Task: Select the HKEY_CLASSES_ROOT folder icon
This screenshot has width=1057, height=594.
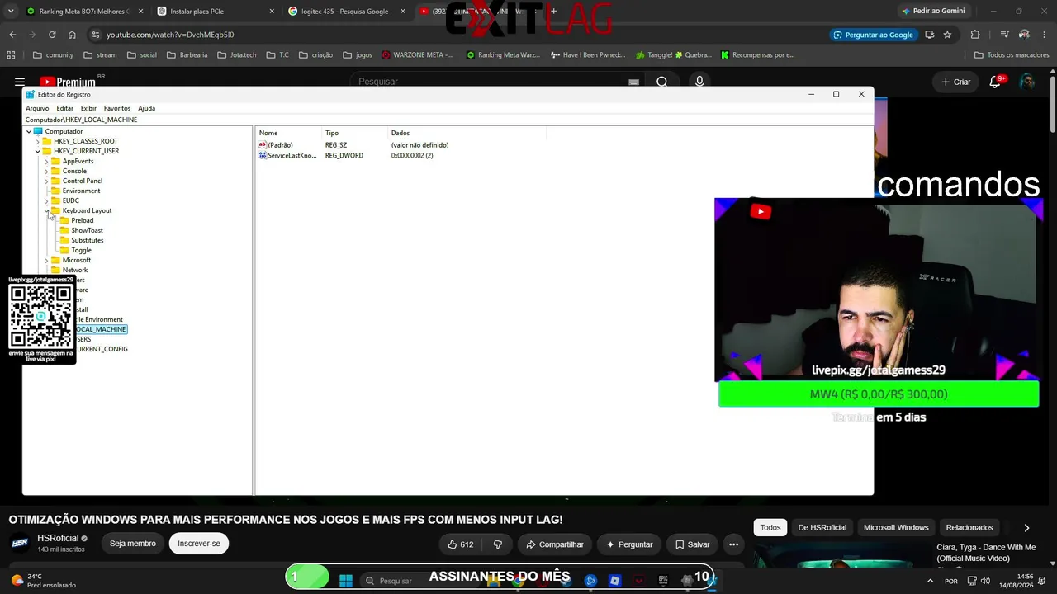Action: 47,141
